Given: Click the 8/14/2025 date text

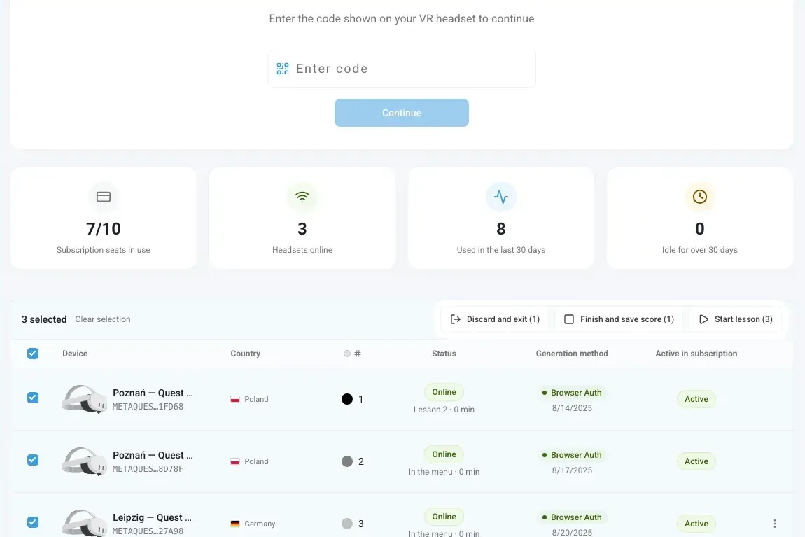Looking at the screenshot, I should click(x=572, y=408).
